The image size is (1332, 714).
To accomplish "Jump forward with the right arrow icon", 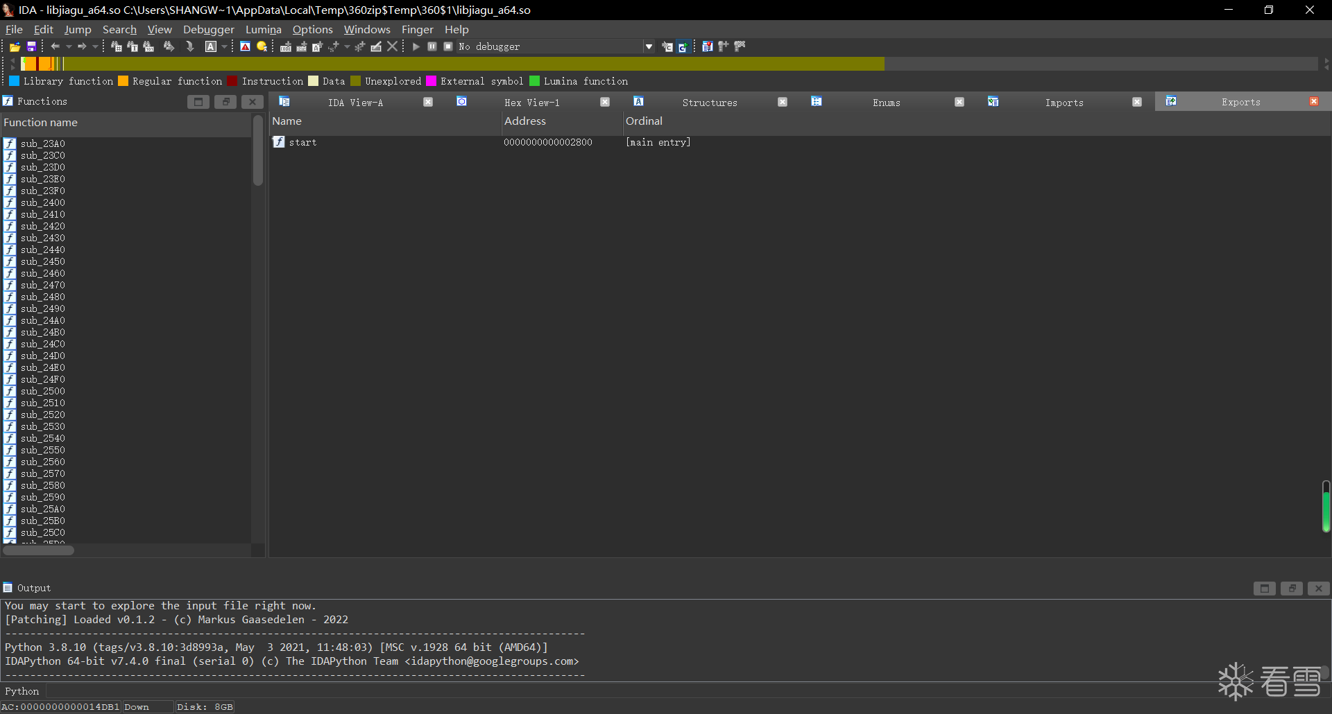I will (82, 46).
